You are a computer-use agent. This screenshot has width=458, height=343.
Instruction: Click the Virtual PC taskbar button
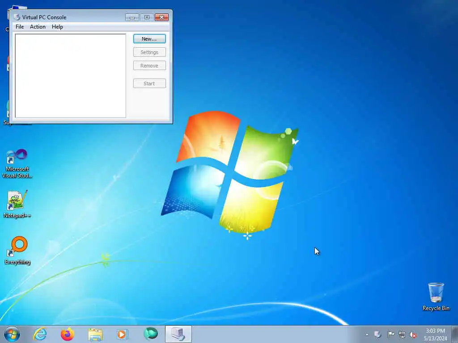(x=178, y=334)
